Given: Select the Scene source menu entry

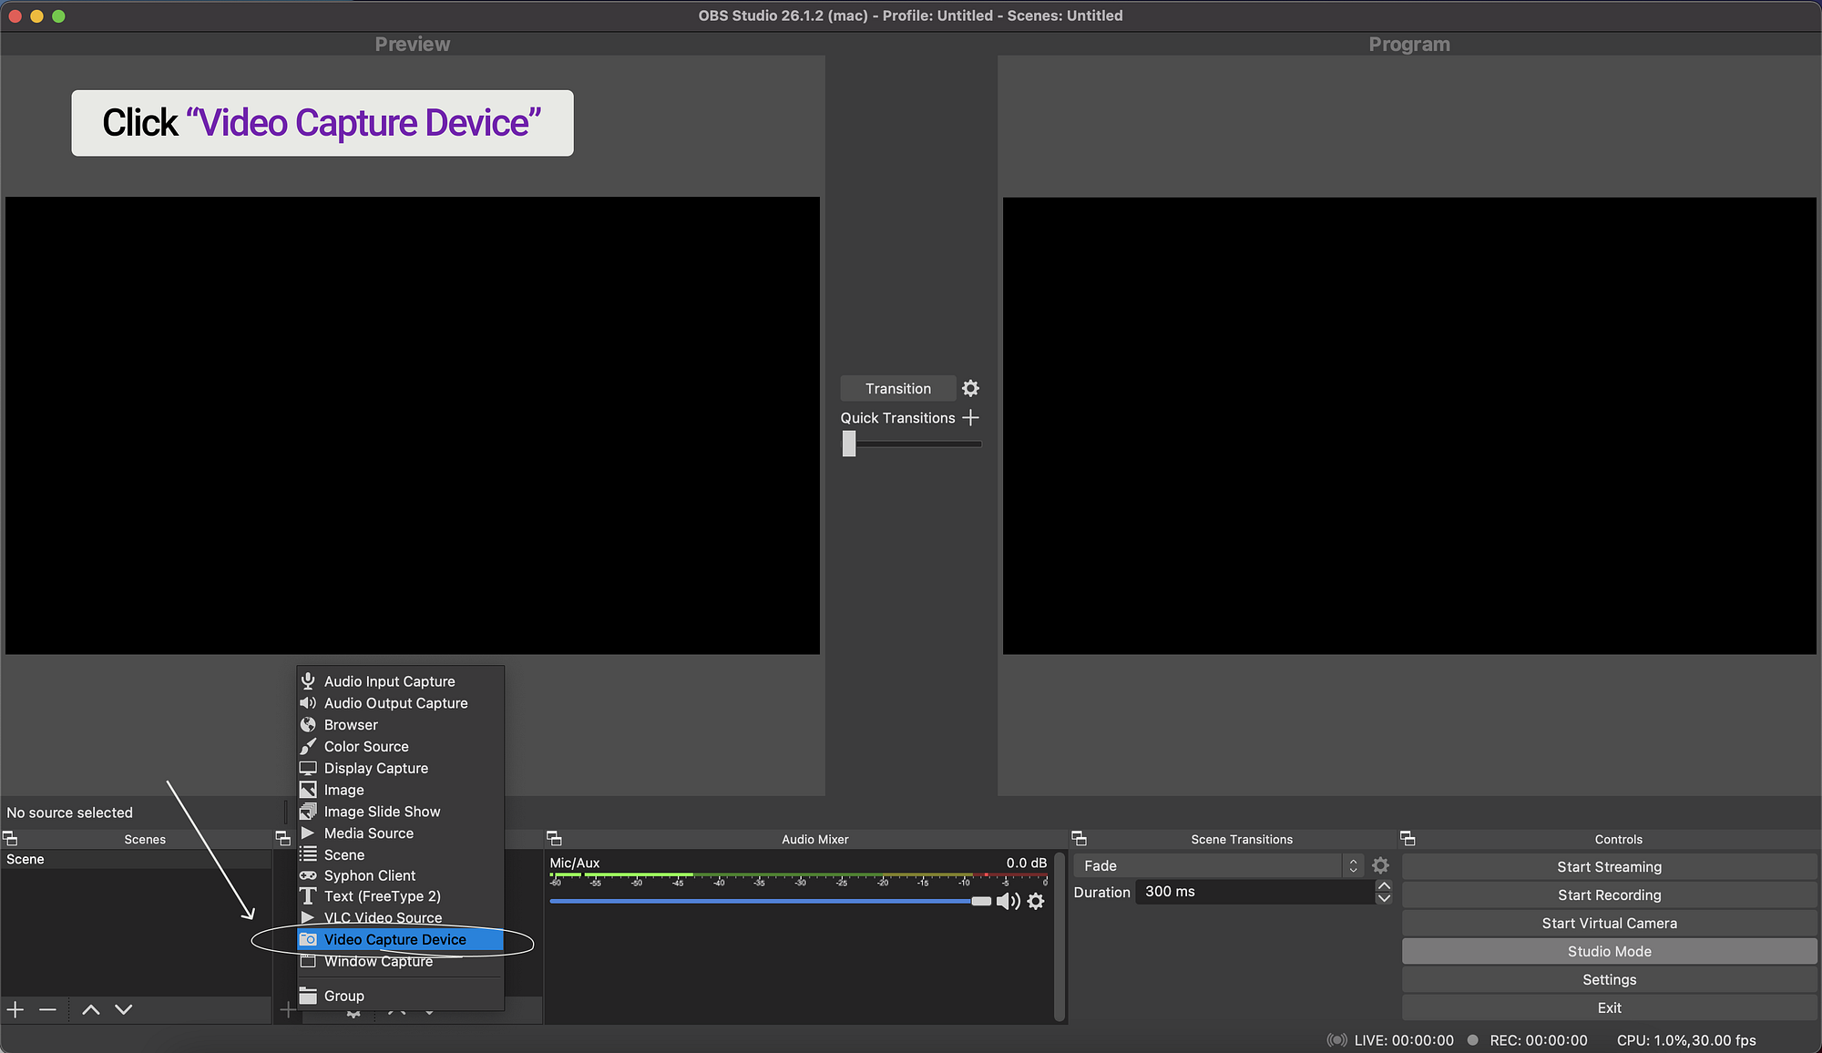Looking at the screenshot, I should tap(400, 854).
